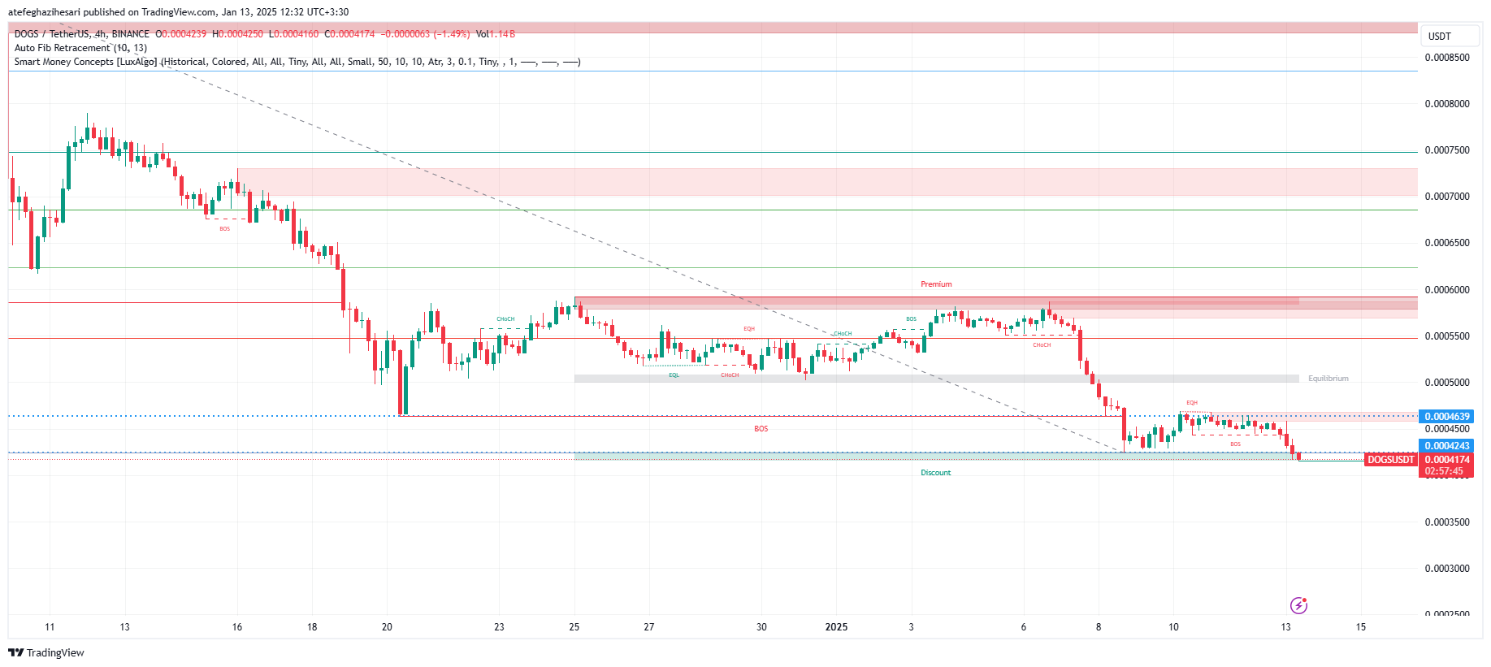Click the 23 date on time axis
The image size is (1491, 667).
[x=499, y=627]
